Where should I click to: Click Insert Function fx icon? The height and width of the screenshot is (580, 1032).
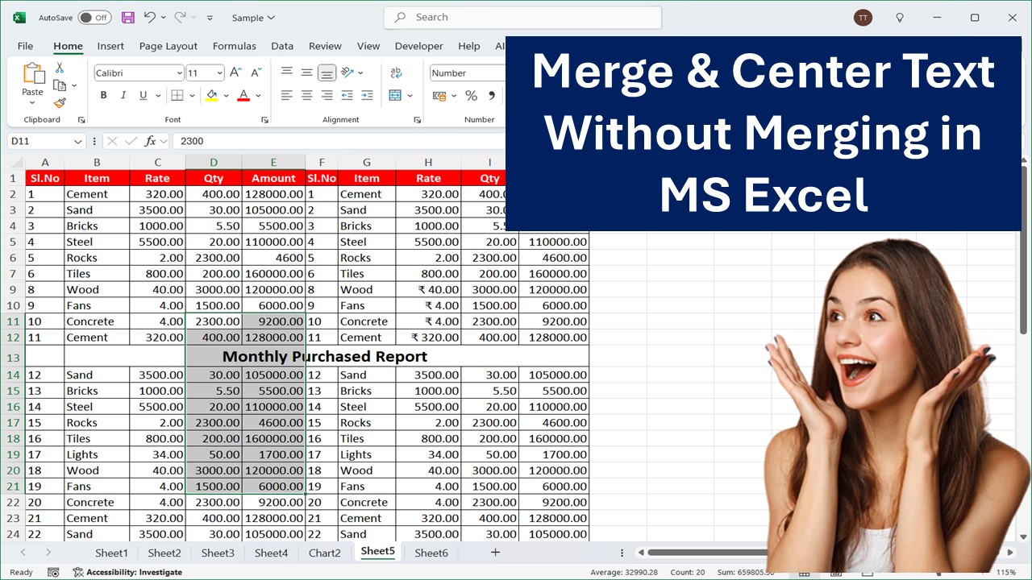(150, 141)
